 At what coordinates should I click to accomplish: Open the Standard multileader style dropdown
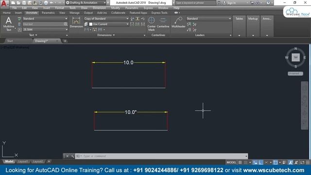coord(208,18)
